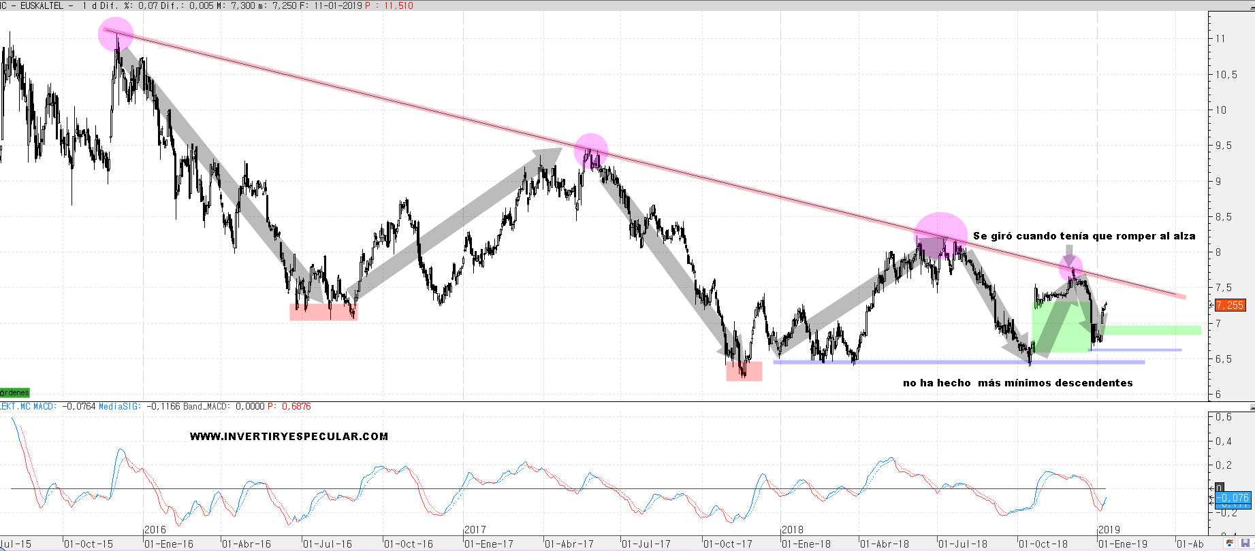Click the 'no ha hecho más mínimos descendentes' note
Viewport: 1255px width, 551px height.
[1017, 383]
